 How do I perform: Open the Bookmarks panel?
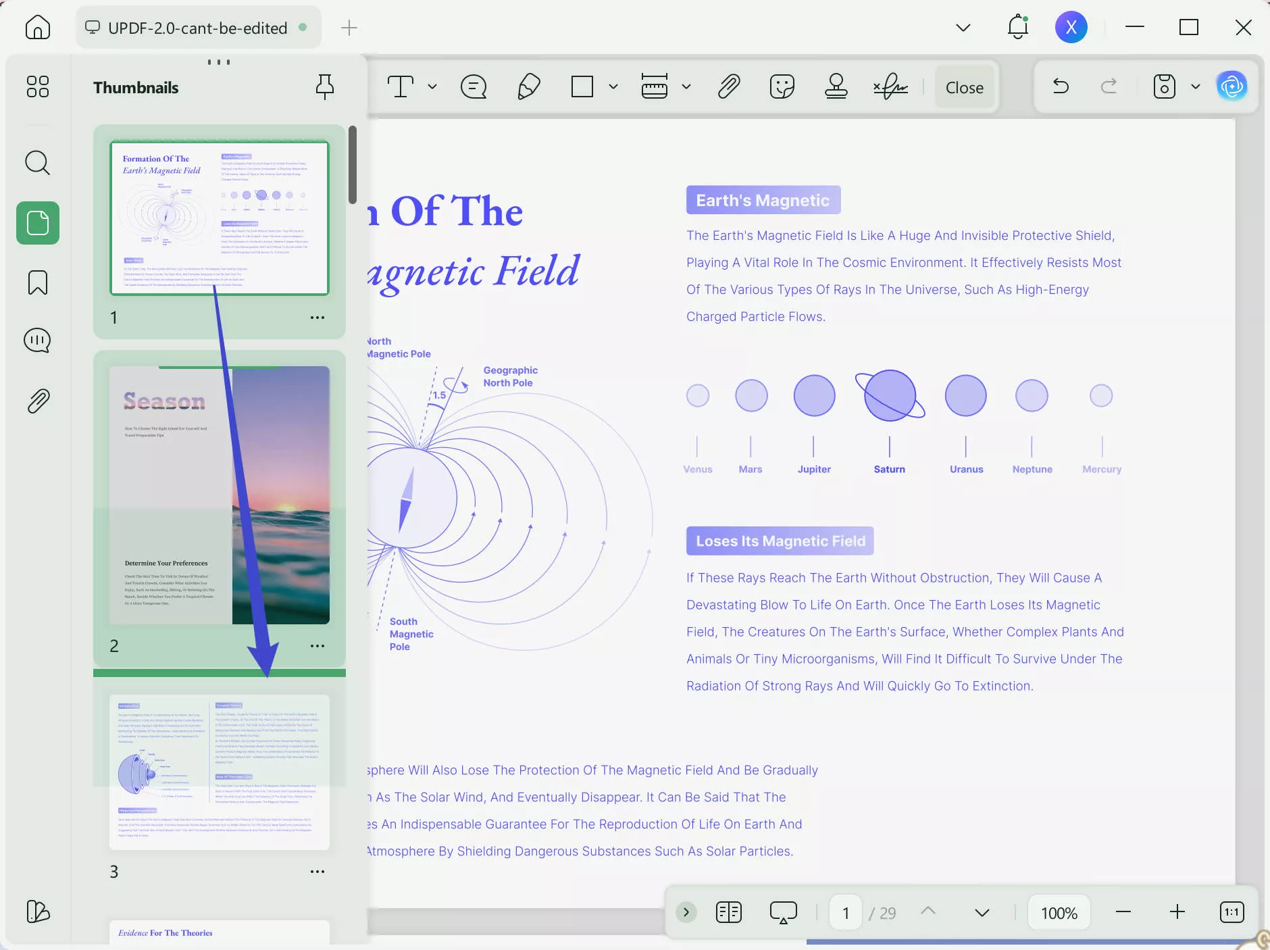pyautogui.click(x=37, y=282)
